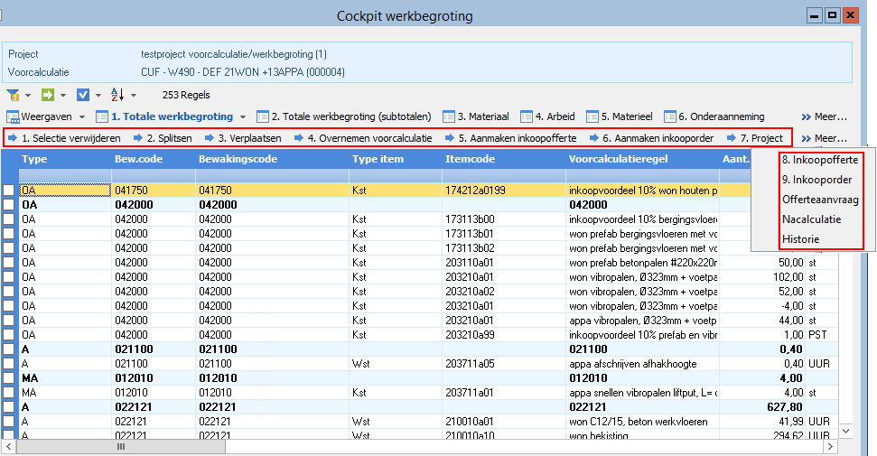Click the A-Z sort icon

pyautogui.click(x=117, y=95)
